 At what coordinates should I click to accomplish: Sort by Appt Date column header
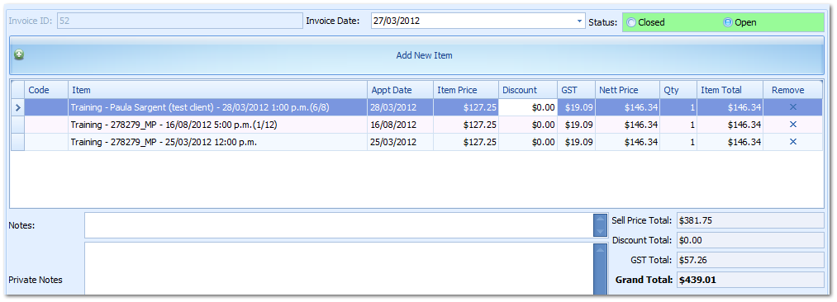pos(400,90)
